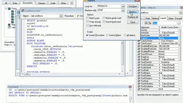
Task: Click the Reports node icon in Project Manager
Action: click(9, 25)
